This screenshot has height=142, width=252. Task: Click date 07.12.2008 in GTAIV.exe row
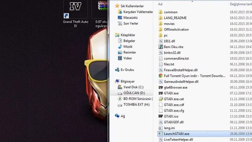pos(241,93)
